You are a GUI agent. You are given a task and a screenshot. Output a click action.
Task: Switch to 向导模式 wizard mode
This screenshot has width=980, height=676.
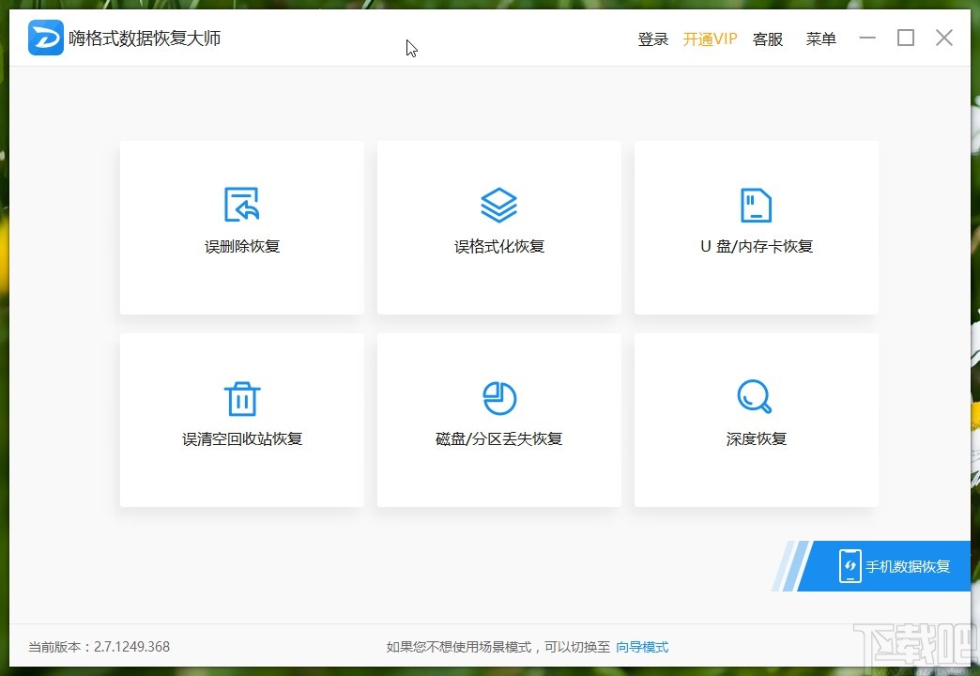642,647
